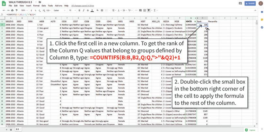Insert a chart using toolbar icon
The height and width of the screenshot is (132, 264).
pyautogui.click(x=144, y=10)
